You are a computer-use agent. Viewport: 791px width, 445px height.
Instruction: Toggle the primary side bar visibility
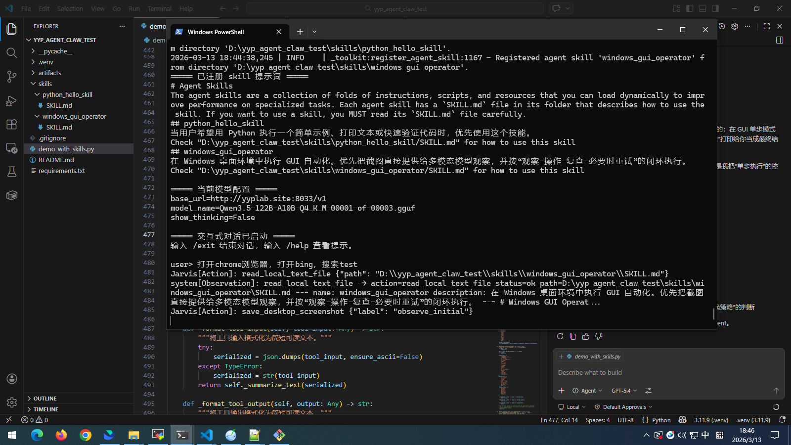click(690, 8)
